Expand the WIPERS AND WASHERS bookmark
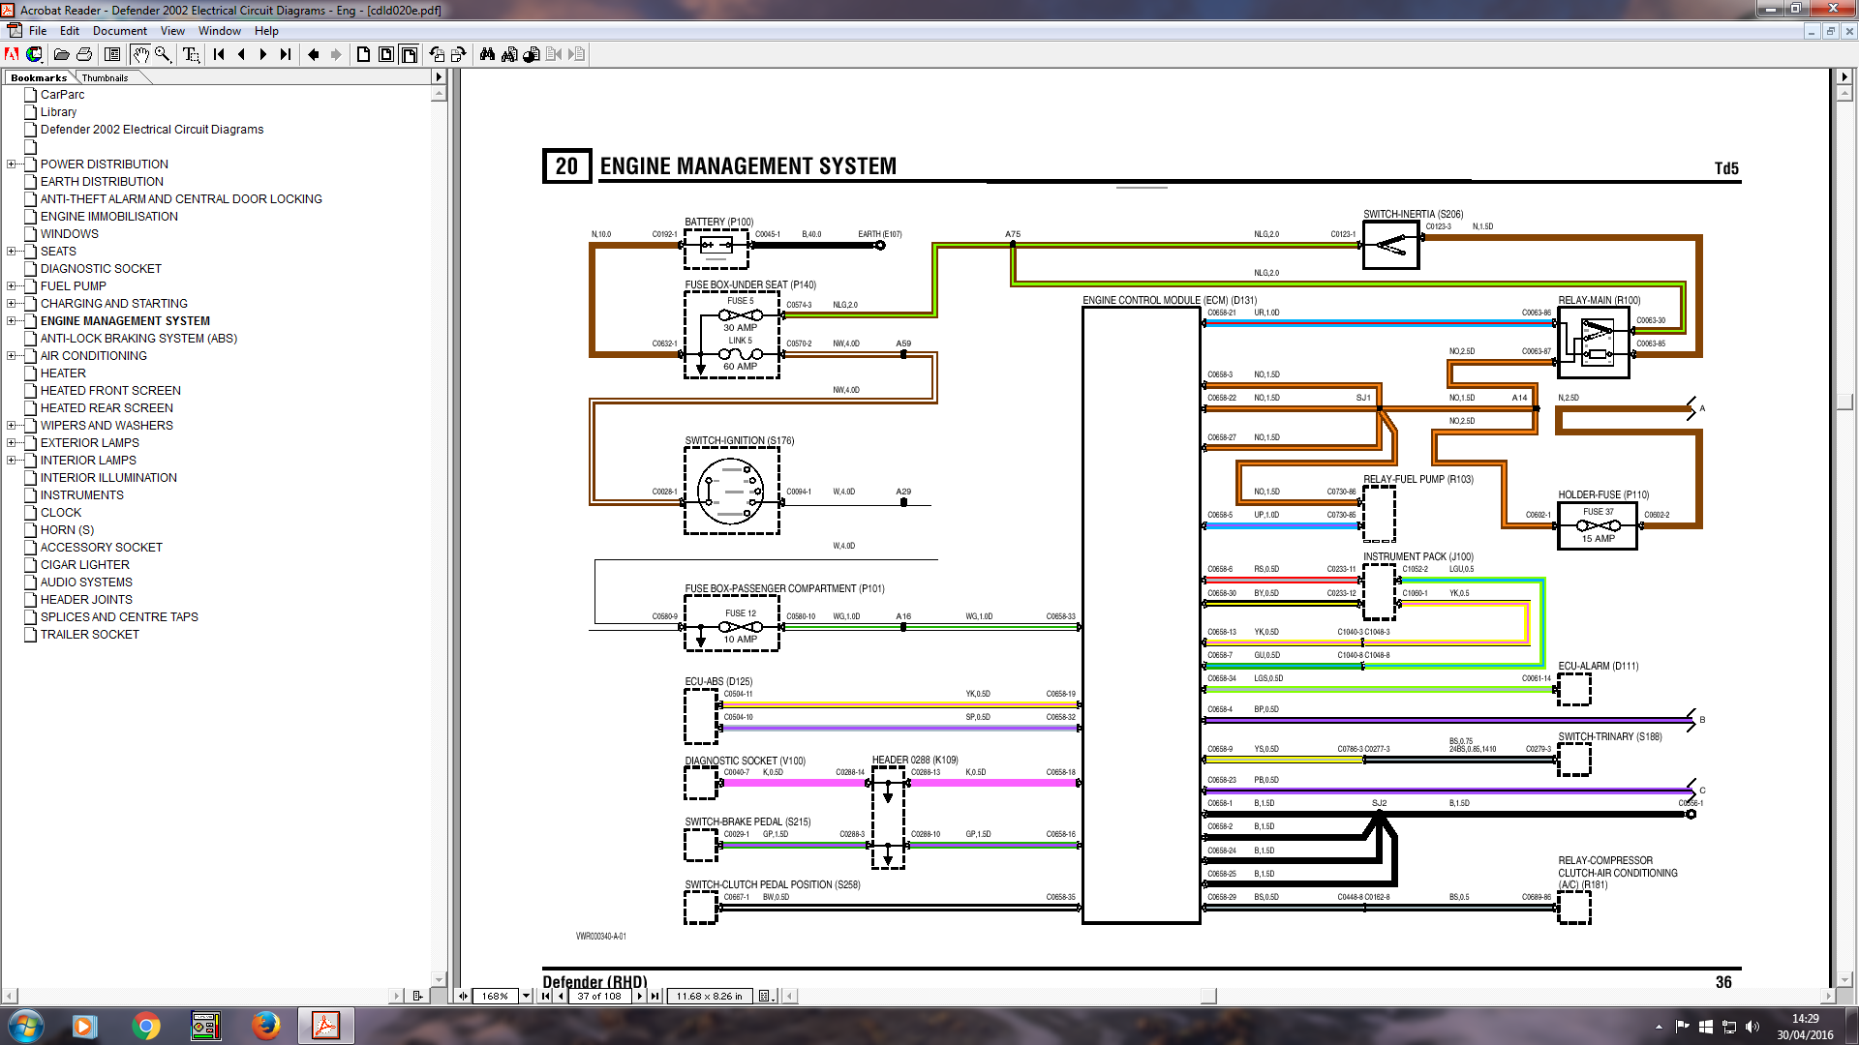This screenshot has width=1859, height=1045. (x=11, y=426)
